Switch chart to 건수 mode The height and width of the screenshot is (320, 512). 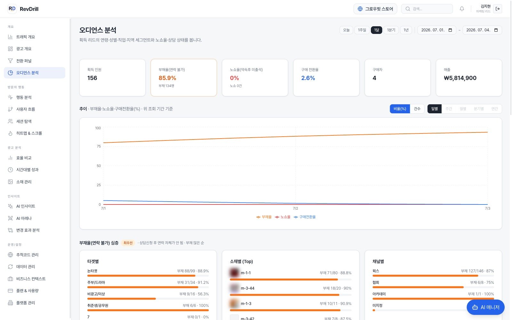pos(417,109)
